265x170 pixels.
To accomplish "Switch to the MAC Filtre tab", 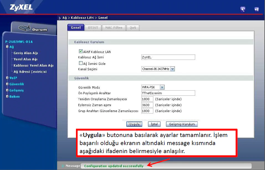I will coord(114,28).
